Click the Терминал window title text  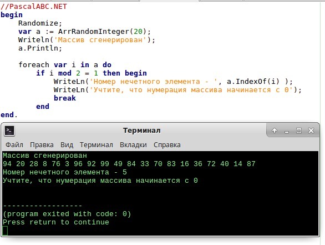142,131
